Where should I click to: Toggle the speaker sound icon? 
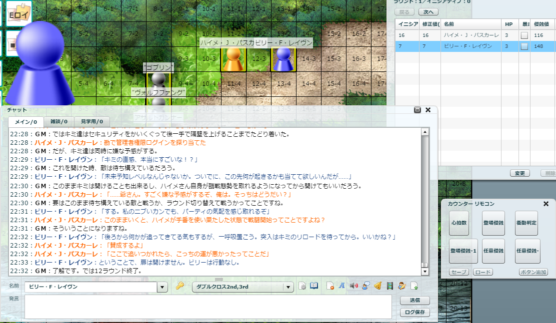pyautogui.click(x=354, y=287)
